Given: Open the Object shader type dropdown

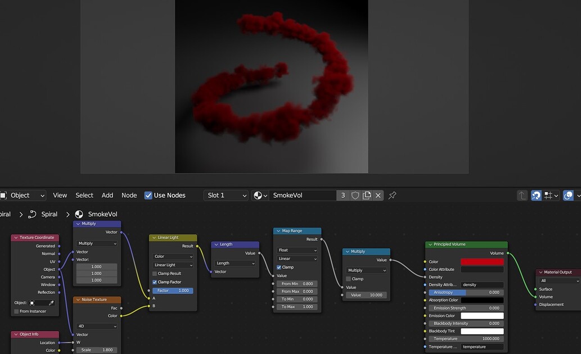Looking at the screenshot, I should (22, 195).
